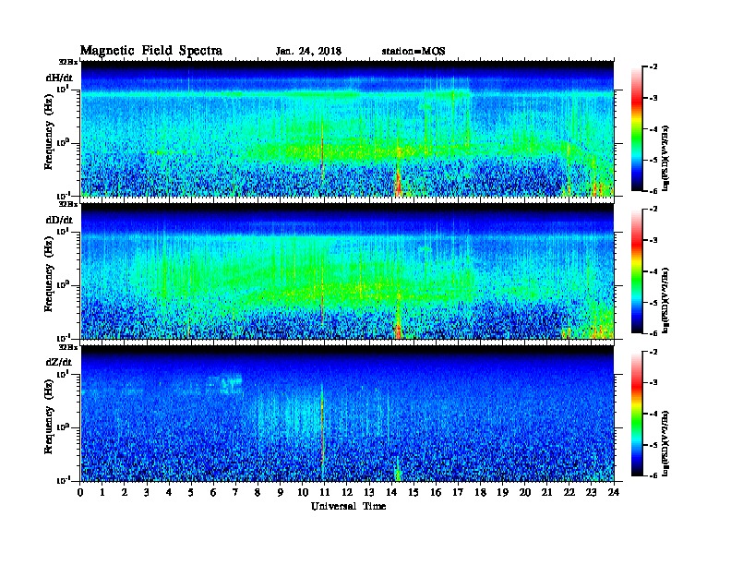Image resolution: width=731 pixels, height=565 pixels.
Task: Click the dH/dt panel's color scale bar
Action: [637, 129]
